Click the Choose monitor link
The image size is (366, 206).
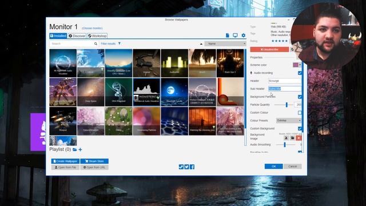coord(92,28)
